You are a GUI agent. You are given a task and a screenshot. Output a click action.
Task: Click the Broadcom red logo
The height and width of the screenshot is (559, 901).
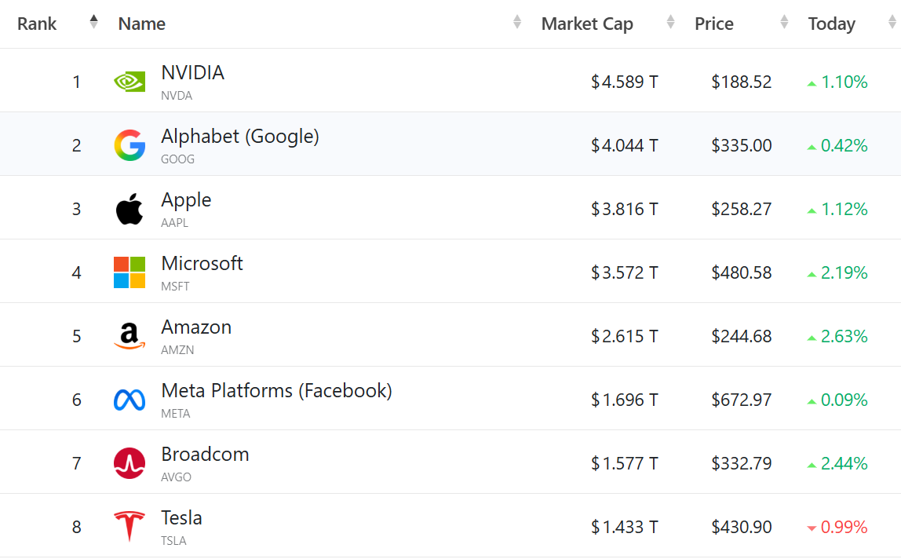129,463
